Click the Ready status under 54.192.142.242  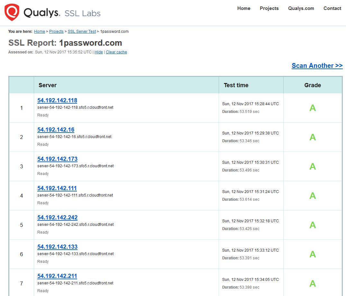tap(43, 232)
